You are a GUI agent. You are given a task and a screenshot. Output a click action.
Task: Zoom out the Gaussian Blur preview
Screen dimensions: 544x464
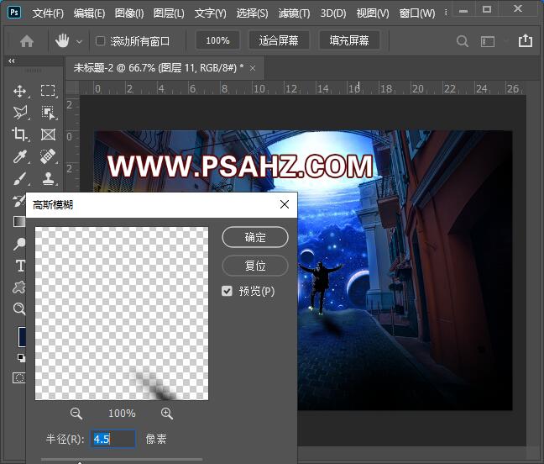tap(76, 414)
